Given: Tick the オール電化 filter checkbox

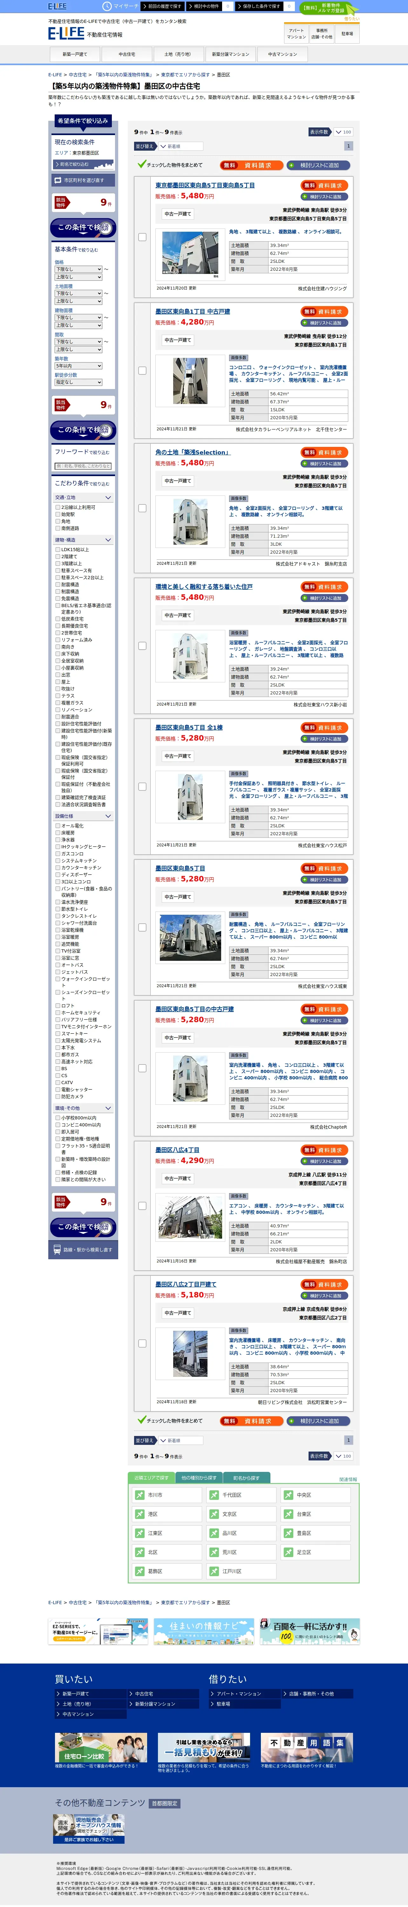Looking at the screenshot, I should click(x=58, y=825).
